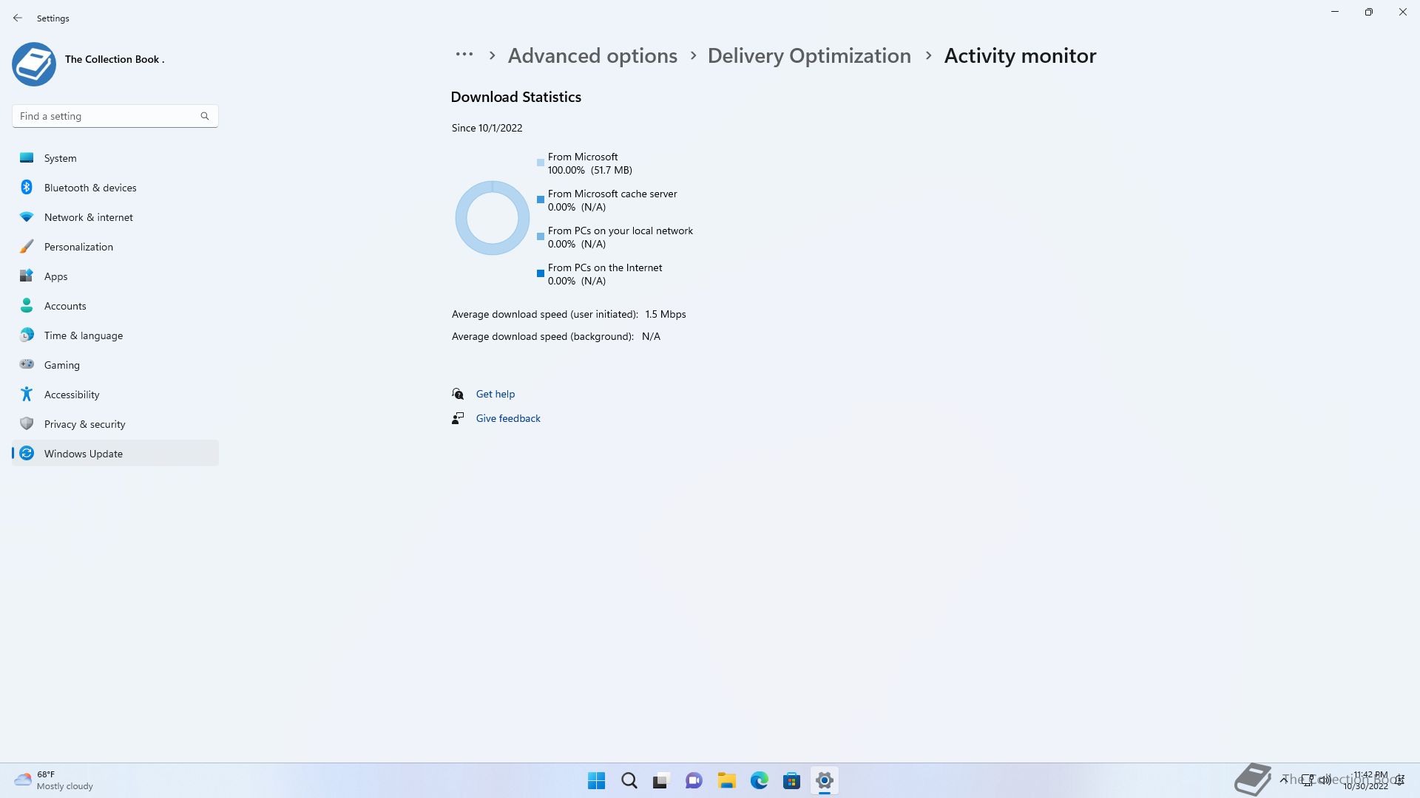The image size is (1420, 798).
Task: Click the From Microsoft legend swatch
Action: tap(541, 163)
